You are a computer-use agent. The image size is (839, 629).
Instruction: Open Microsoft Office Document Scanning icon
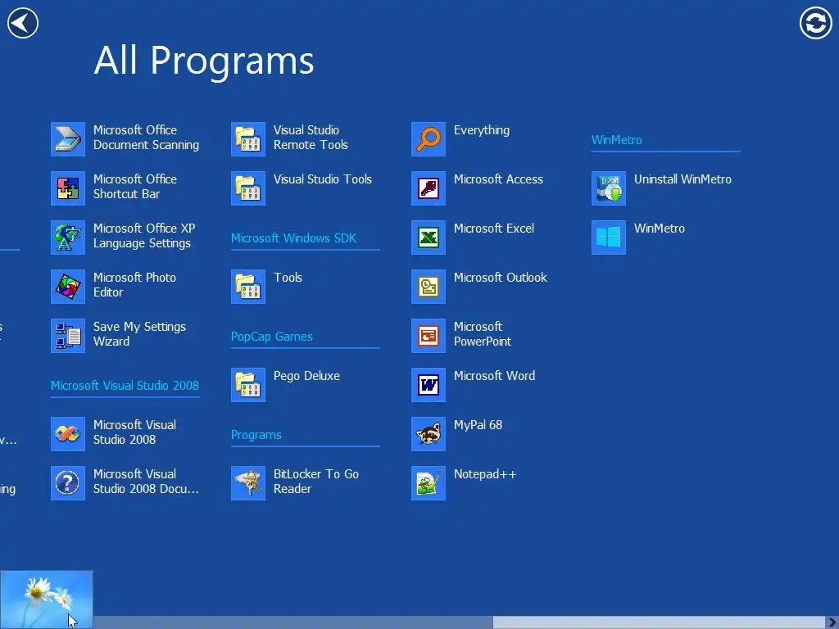pos(68,139)
